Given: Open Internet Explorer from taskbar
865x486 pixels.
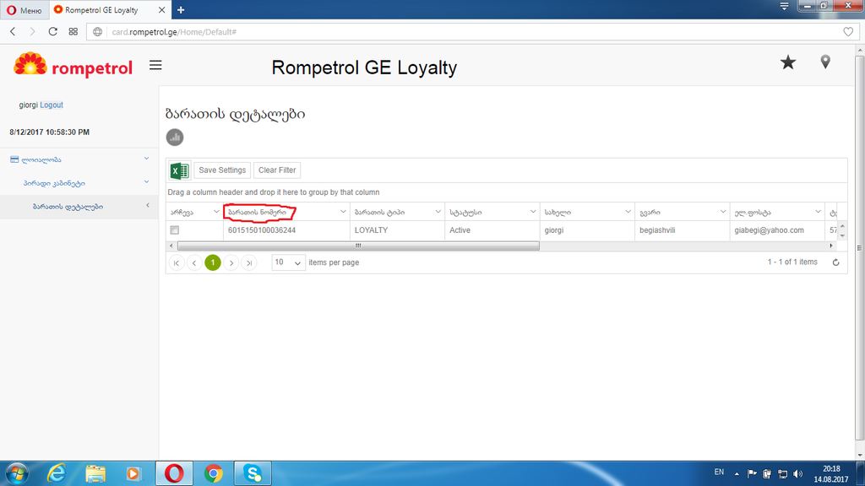Looking at the screenshot, I should click(x=57, y=473).
